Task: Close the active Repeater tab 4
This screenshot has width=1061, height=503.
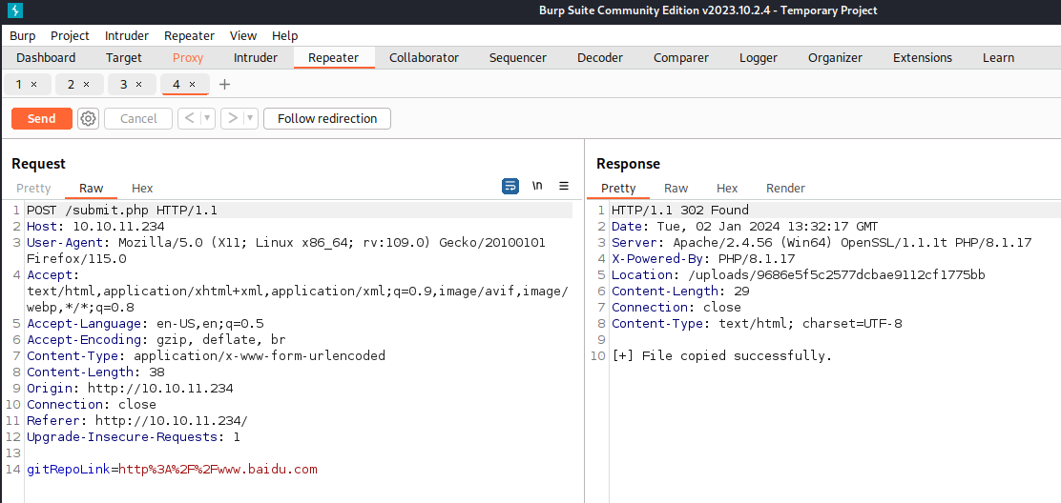Action: [192, 85]
